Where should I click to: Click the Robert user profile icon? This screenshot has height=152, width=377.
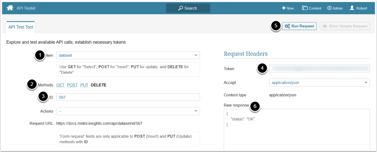click(x=352, y=8)
